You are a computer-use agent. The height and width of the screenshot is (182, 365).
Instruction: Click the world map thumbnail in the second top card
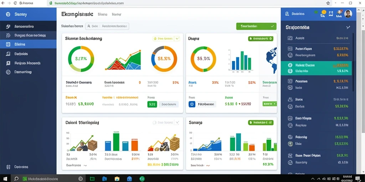coord(272,60)
